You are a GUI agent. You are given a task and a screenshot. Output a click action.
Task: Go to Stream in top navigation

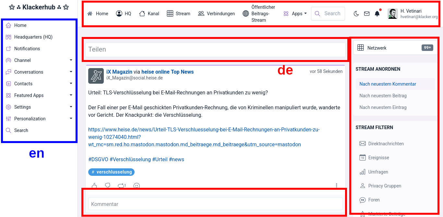[179, 14]
